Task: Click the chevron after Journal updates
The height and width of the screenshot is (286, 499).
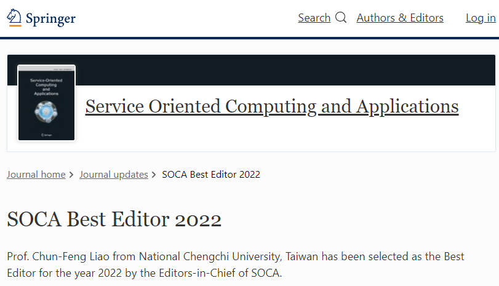Action: click(154, 175)
